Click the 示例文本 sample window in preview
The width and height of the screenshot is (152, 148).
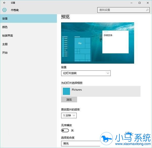click(116, 42)
